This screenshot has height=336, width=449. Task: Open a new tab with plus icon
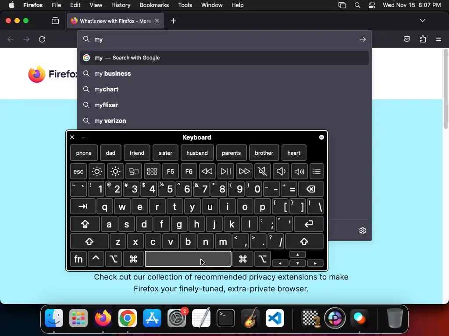click(x=173, y=21)
